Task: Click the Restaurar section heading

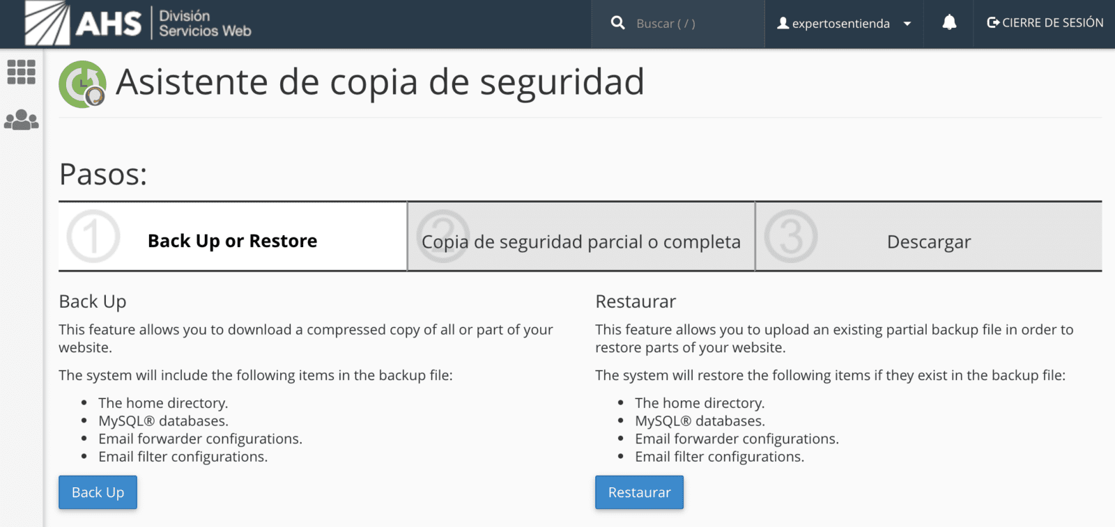Action: click(x=636, y=301)
